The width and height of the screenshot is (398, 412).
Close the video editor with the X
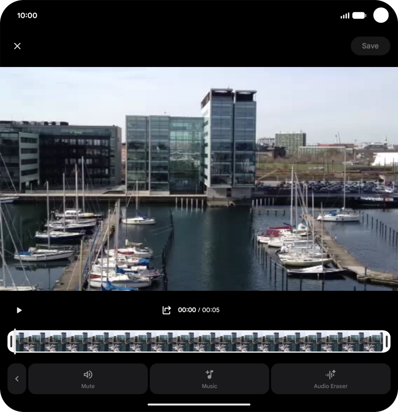click(x=17, y=46)
